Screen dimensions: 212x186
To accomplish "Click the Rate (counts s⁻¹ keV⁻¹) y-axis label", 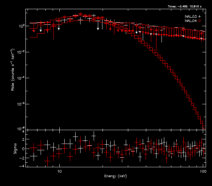I will (13, 74).
